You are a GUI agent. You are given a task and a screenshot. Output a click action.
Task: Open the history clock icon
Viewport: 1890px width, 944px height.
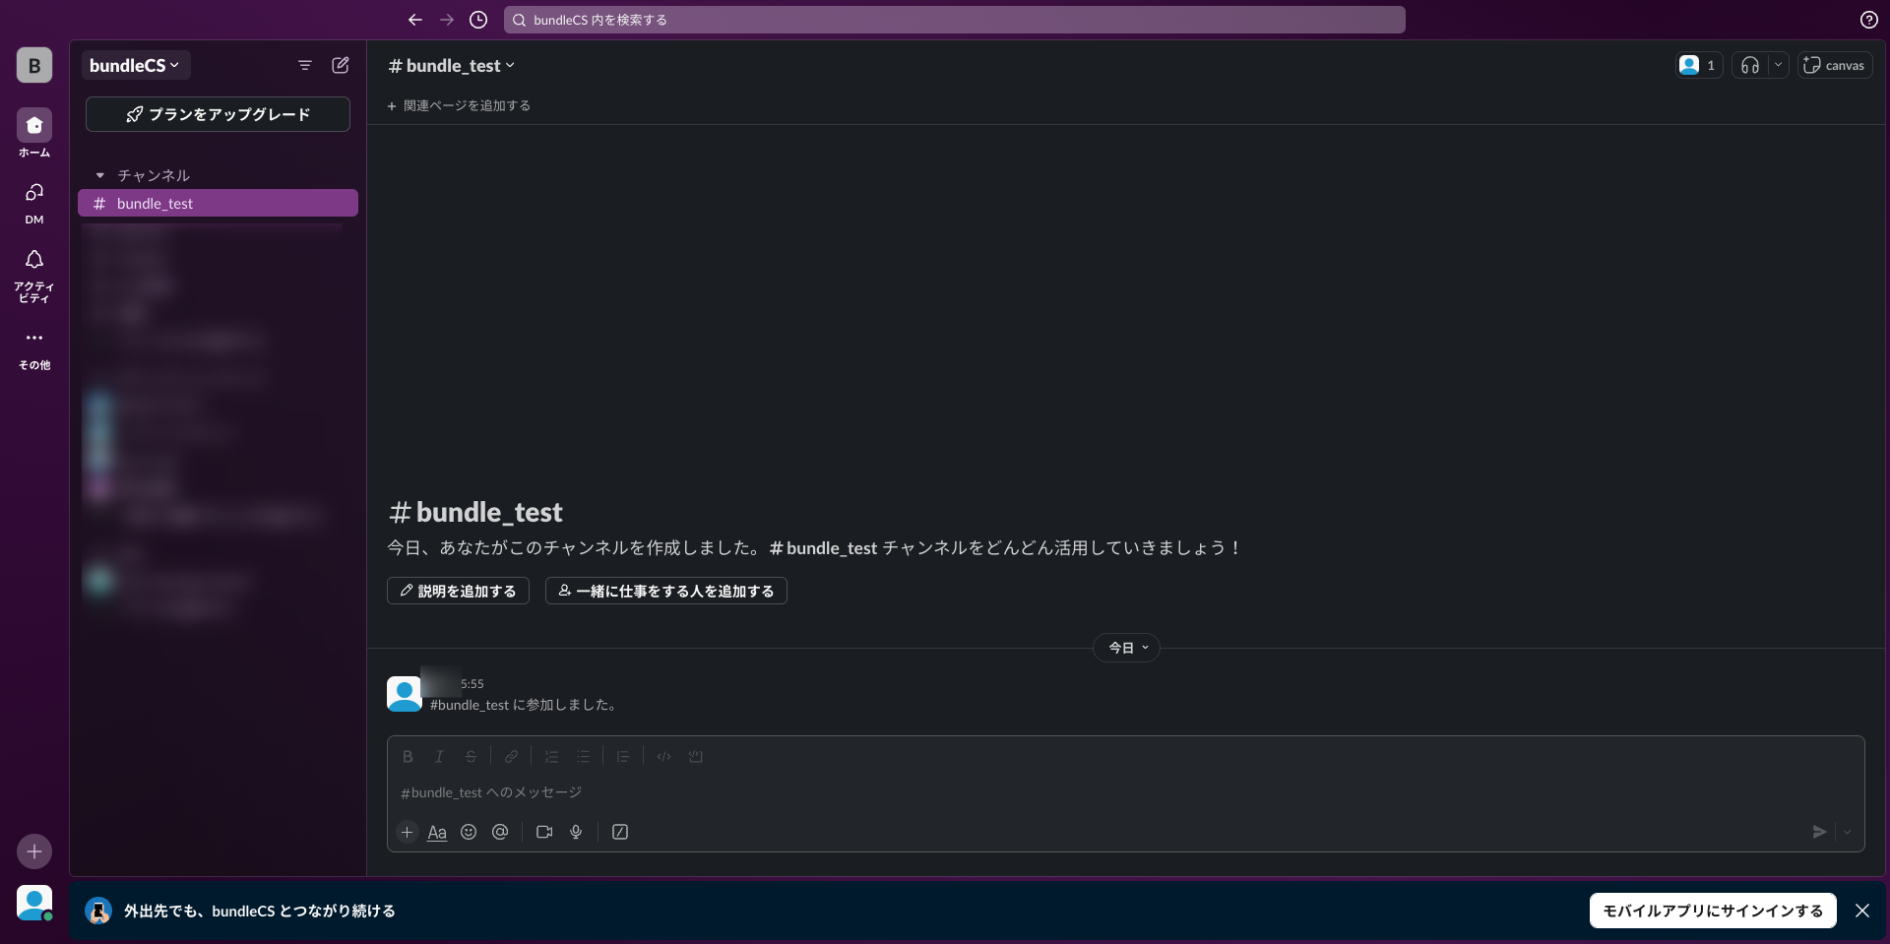478,20
